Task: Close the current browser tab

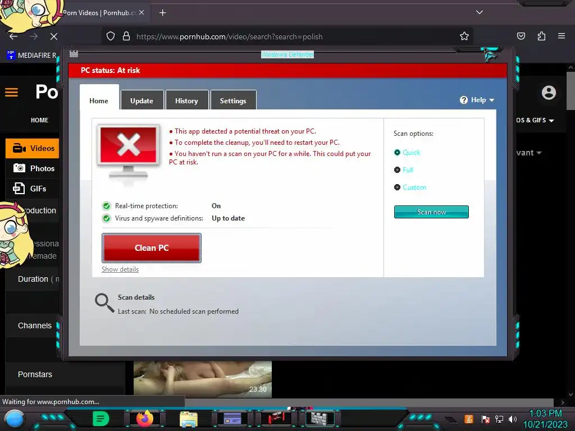Action: click(x=142, y=12)
